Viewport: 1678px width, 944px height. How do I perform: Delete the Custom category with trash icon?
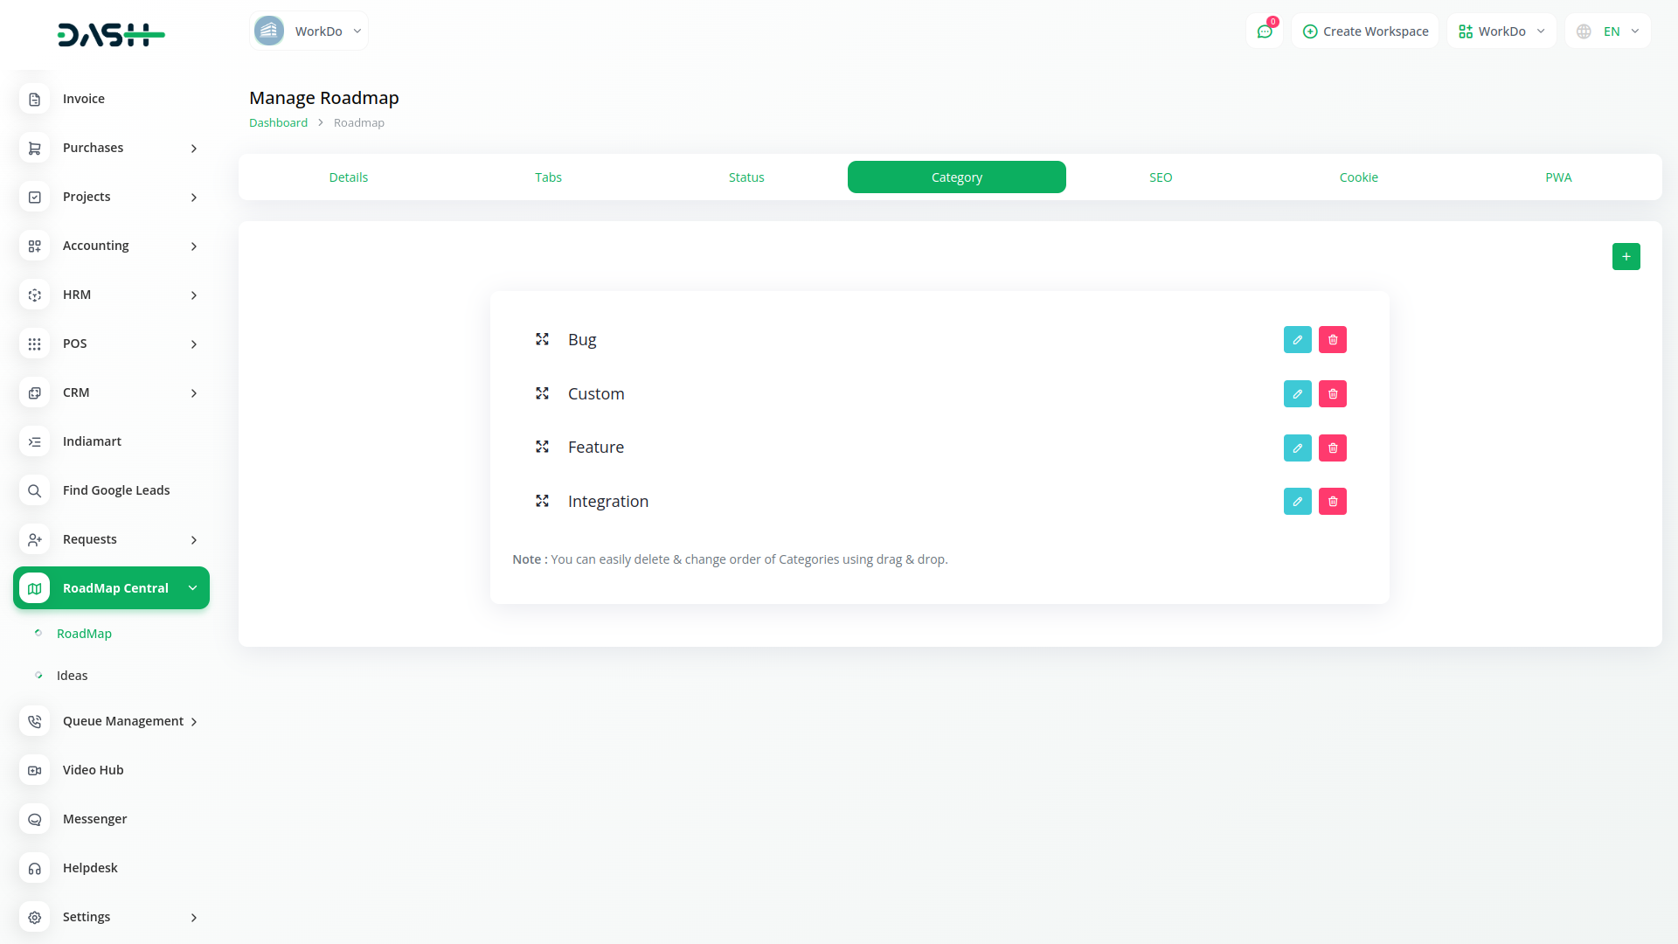point(1332,394)
